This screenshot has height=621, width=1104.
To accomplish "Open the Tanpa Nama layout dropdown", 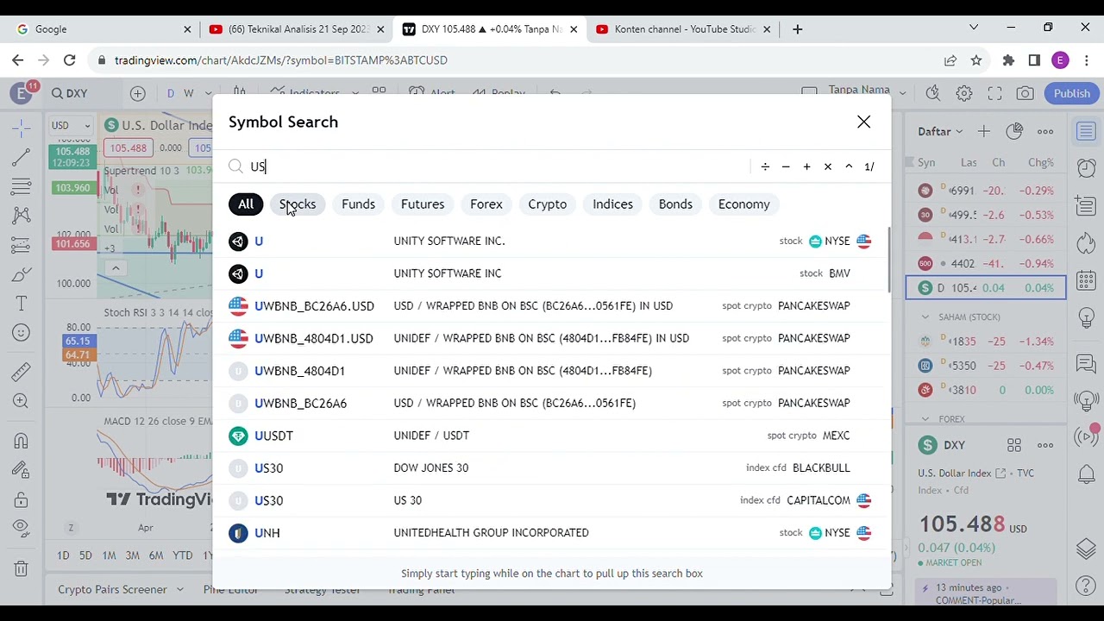I will coord(867,91).
